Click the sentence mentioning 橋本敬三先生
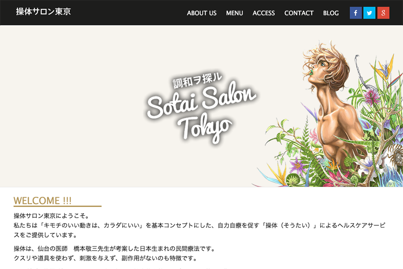This screenshot has width=403, height=269. coord(114,249)
